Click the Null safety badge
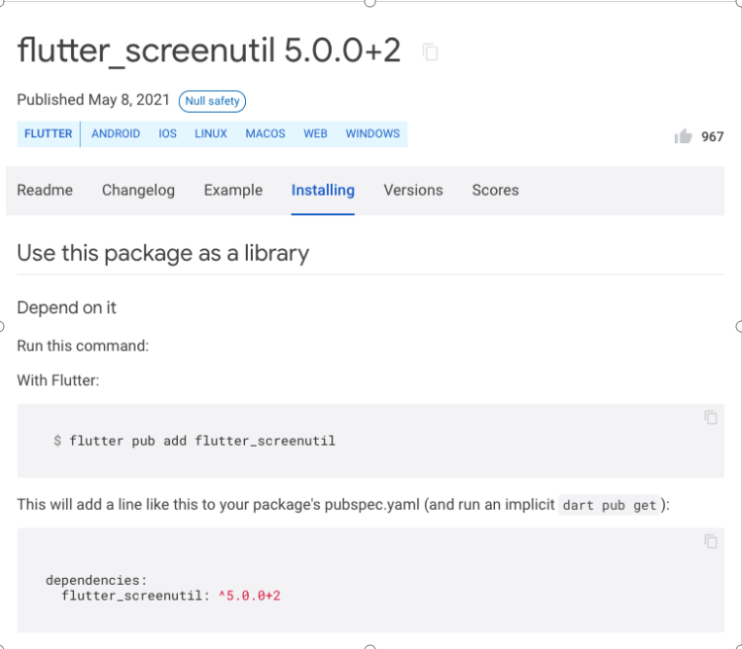This screenshot has width=742, height=649. point(212,101)
